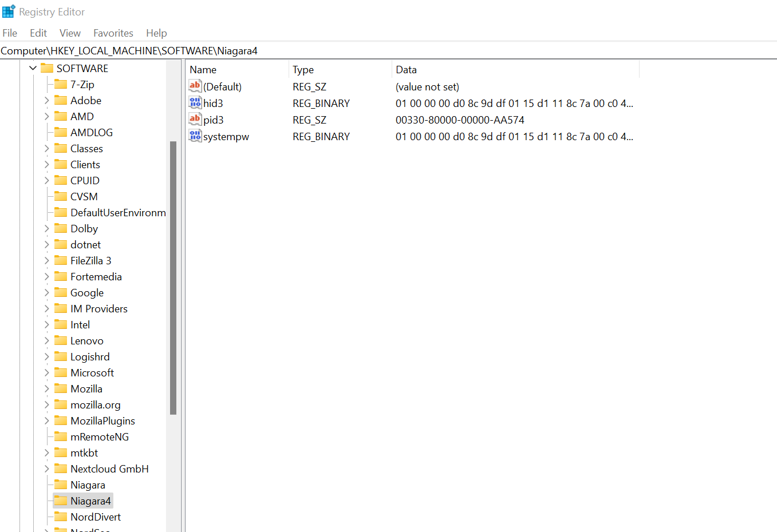The image size is (777, 532).
Task: Expand the Adobe key
Action: (46, 100)
